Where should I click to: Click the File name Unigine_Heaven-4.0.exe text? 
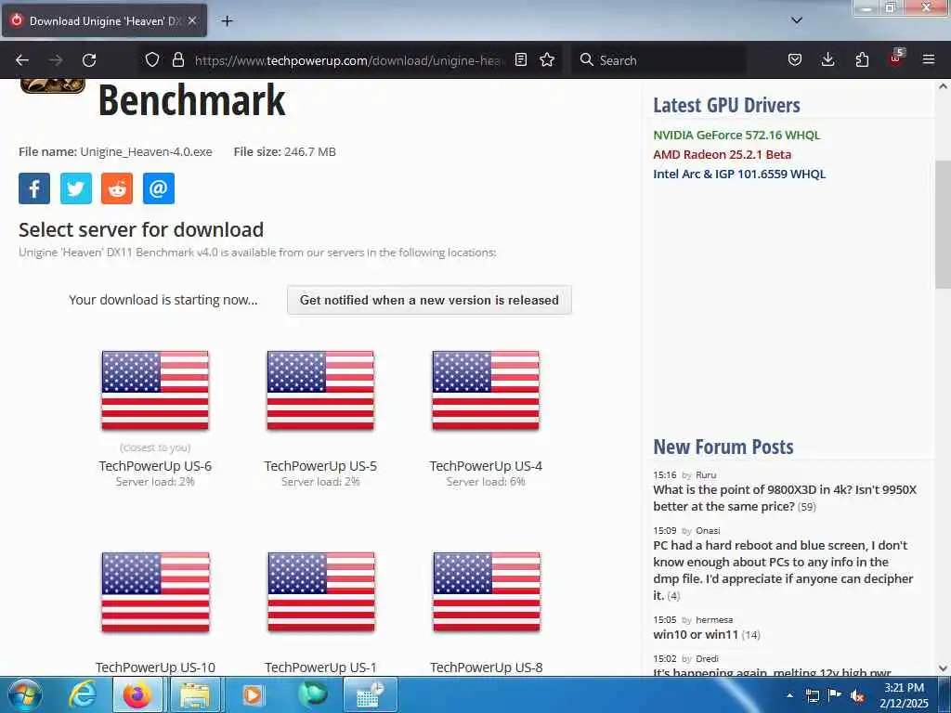(x=115, y=151)
